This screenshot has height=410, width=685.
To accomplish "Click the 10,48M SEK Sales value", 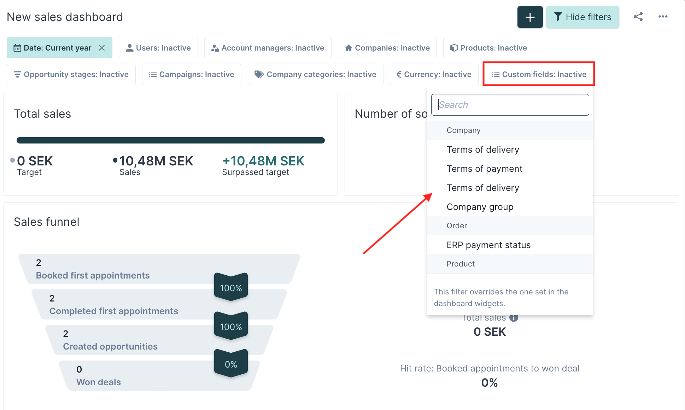I will click(x=156, y=161).
